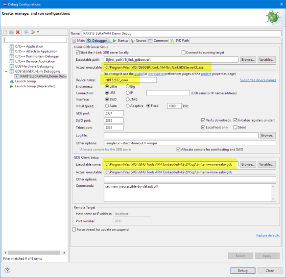Select C/C++ Application config type
286x278 pixels.
click(x=29, y=47)
